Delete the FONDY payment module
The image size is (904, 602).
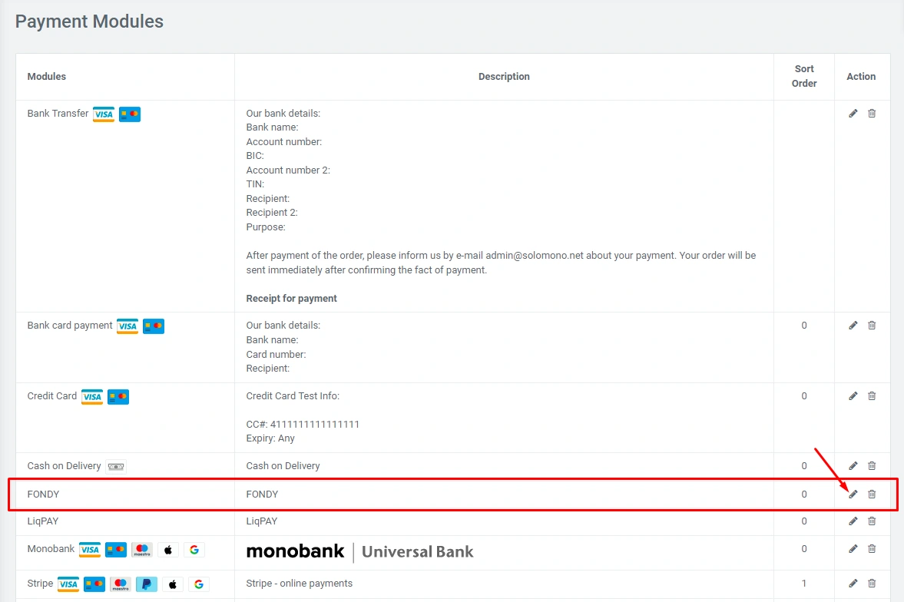point(872,495)
